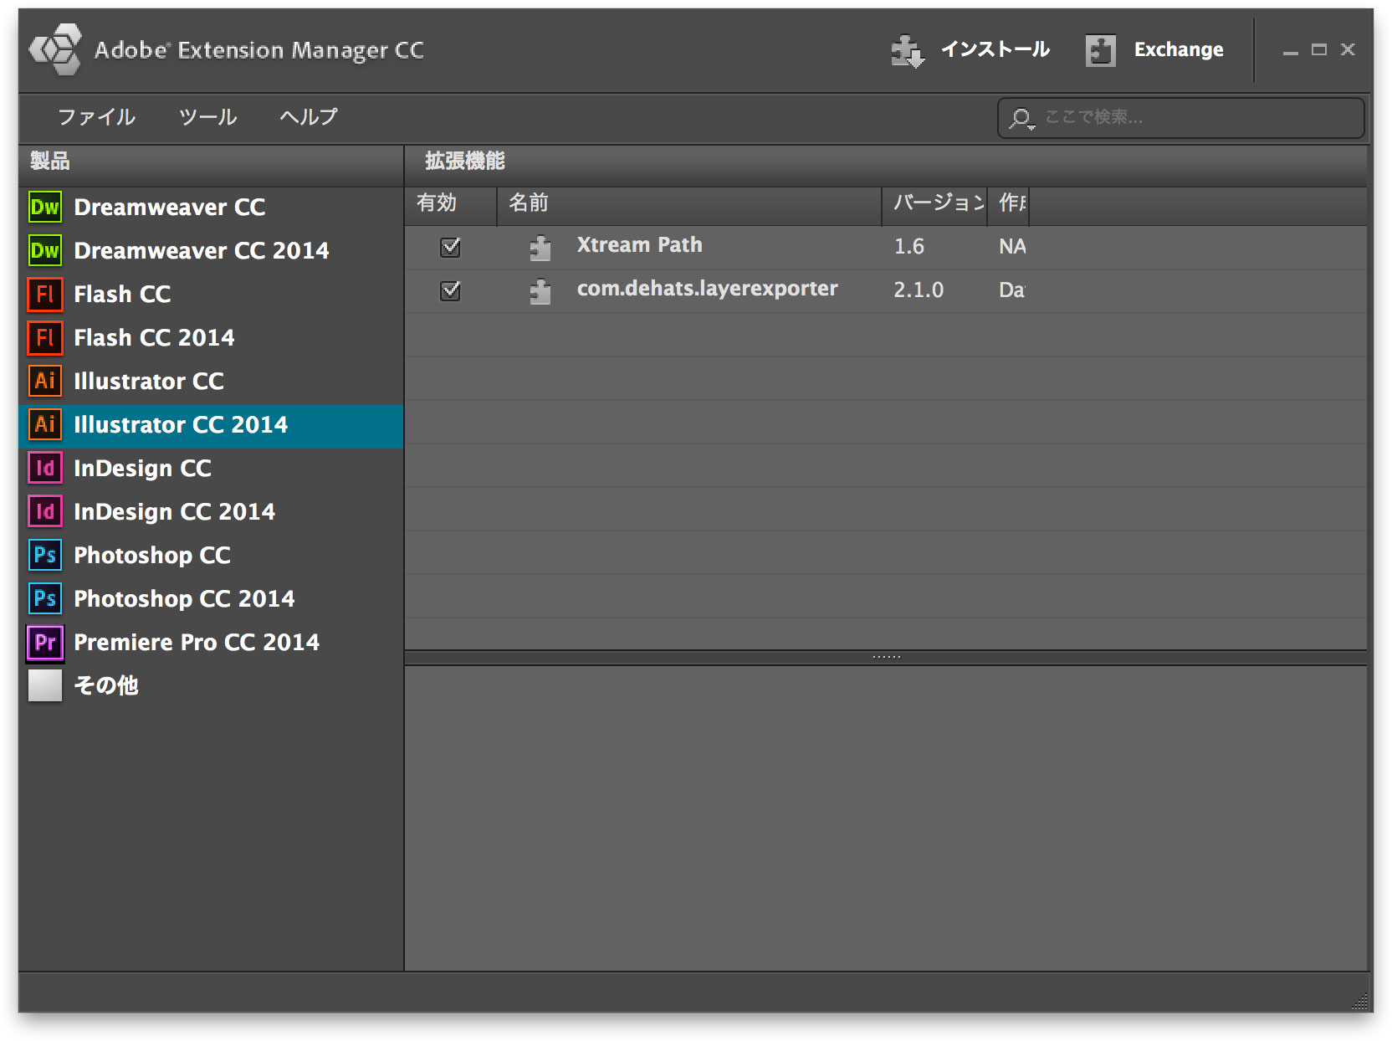The width and height of the screenshot is (1392, 1041).
Task: Sort by 名前 column header
Action: click(x=689, y=206)
